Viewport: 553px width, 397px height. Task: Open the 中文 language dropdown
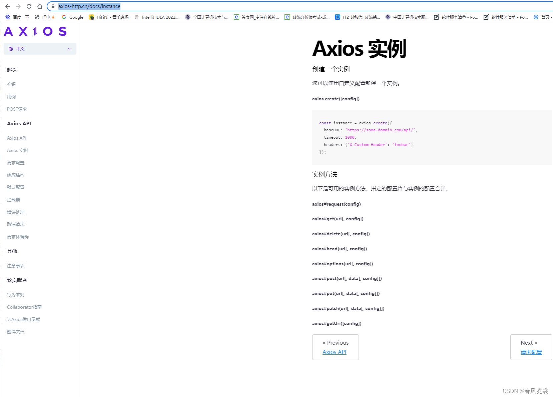40,49
